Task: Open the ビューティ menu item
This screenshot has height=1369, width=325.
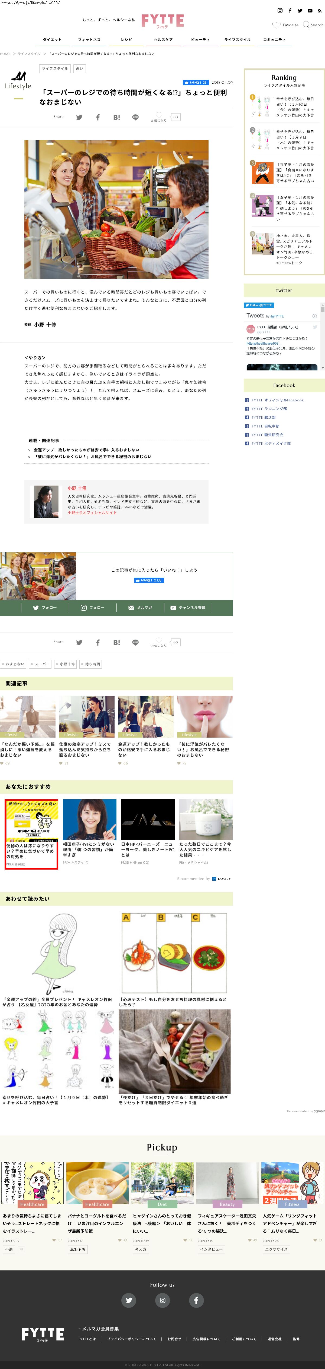Action: point(200,40)
